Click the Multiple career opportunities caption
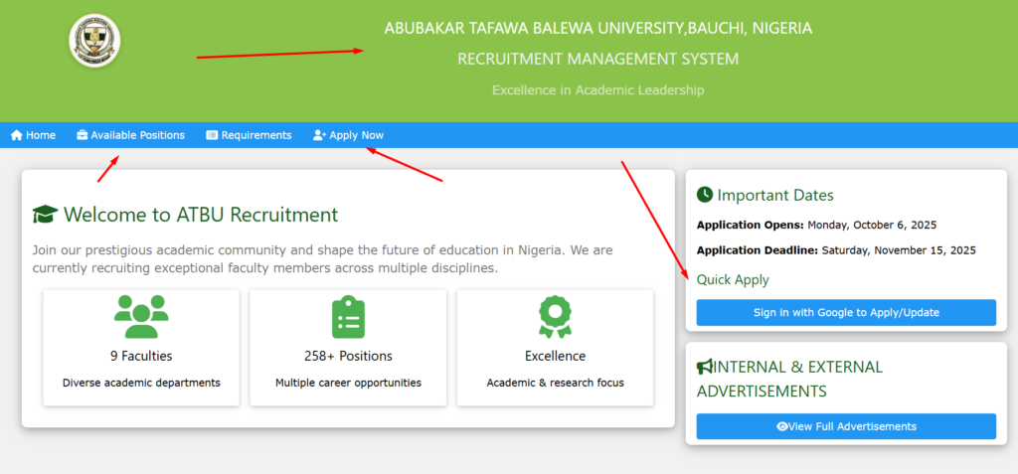This screenshot has width=1018, height=474. pyautogui.click(x=348, y=383)
